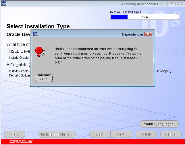
Task: Open the Product Languages dialog
Action: point(159,124)
